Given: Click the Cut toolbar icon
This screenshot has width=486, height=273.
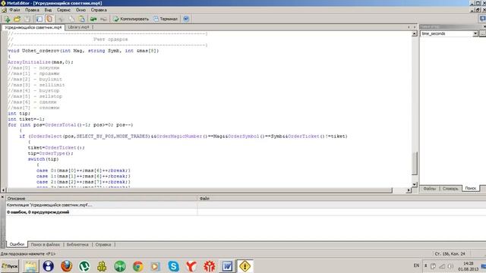Looking at the screenshot, I should coord(61,19).
